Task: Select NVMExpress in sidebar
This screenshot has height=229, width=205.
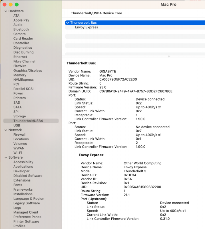Action: [23, 80]
